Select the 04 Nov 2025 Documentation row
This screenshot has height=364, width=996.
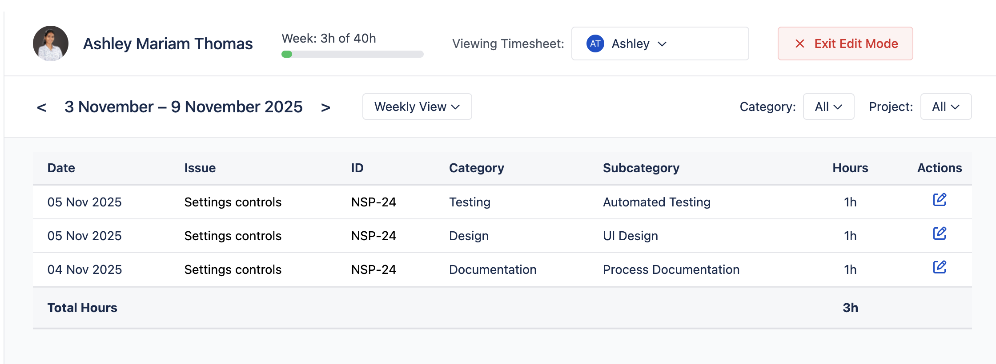493,269
